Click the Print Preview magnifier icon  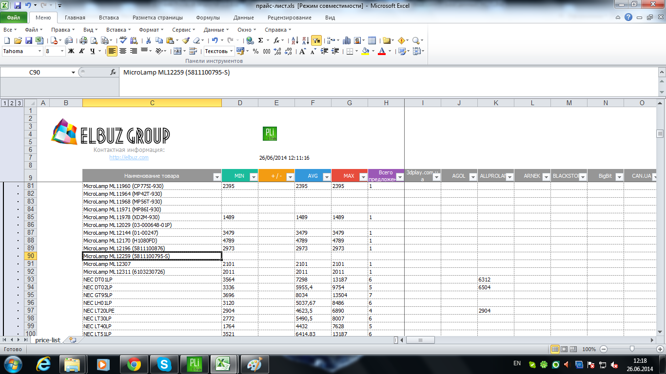coord(94,40)
